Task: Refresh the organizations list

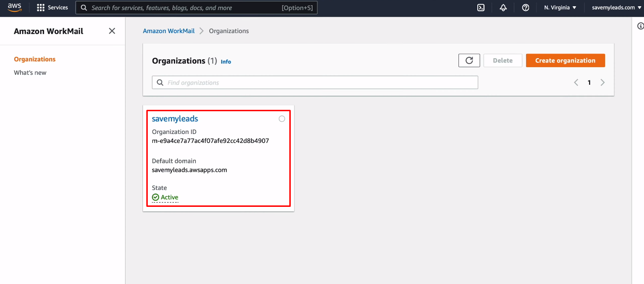Action: tap(469, 61)
